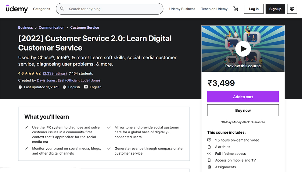The image size is (302, 172).
Task: Click the closed captions icon
Action: point(86,87)
